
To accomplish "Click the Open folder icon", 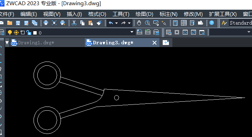I will [x=10, y=23].
